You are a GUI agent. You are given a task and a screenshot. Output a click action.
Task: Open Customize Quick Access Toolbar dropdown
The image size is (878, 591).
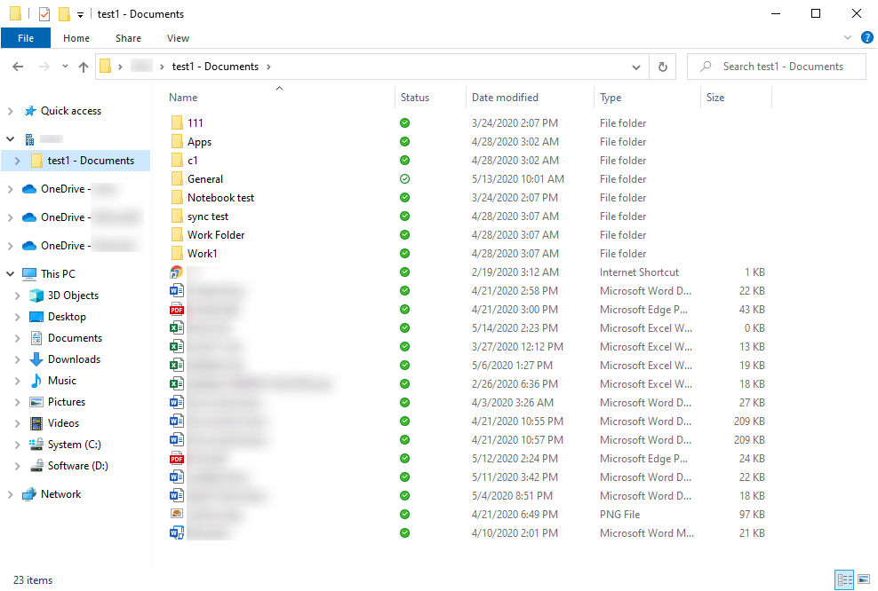coord(81,14)
